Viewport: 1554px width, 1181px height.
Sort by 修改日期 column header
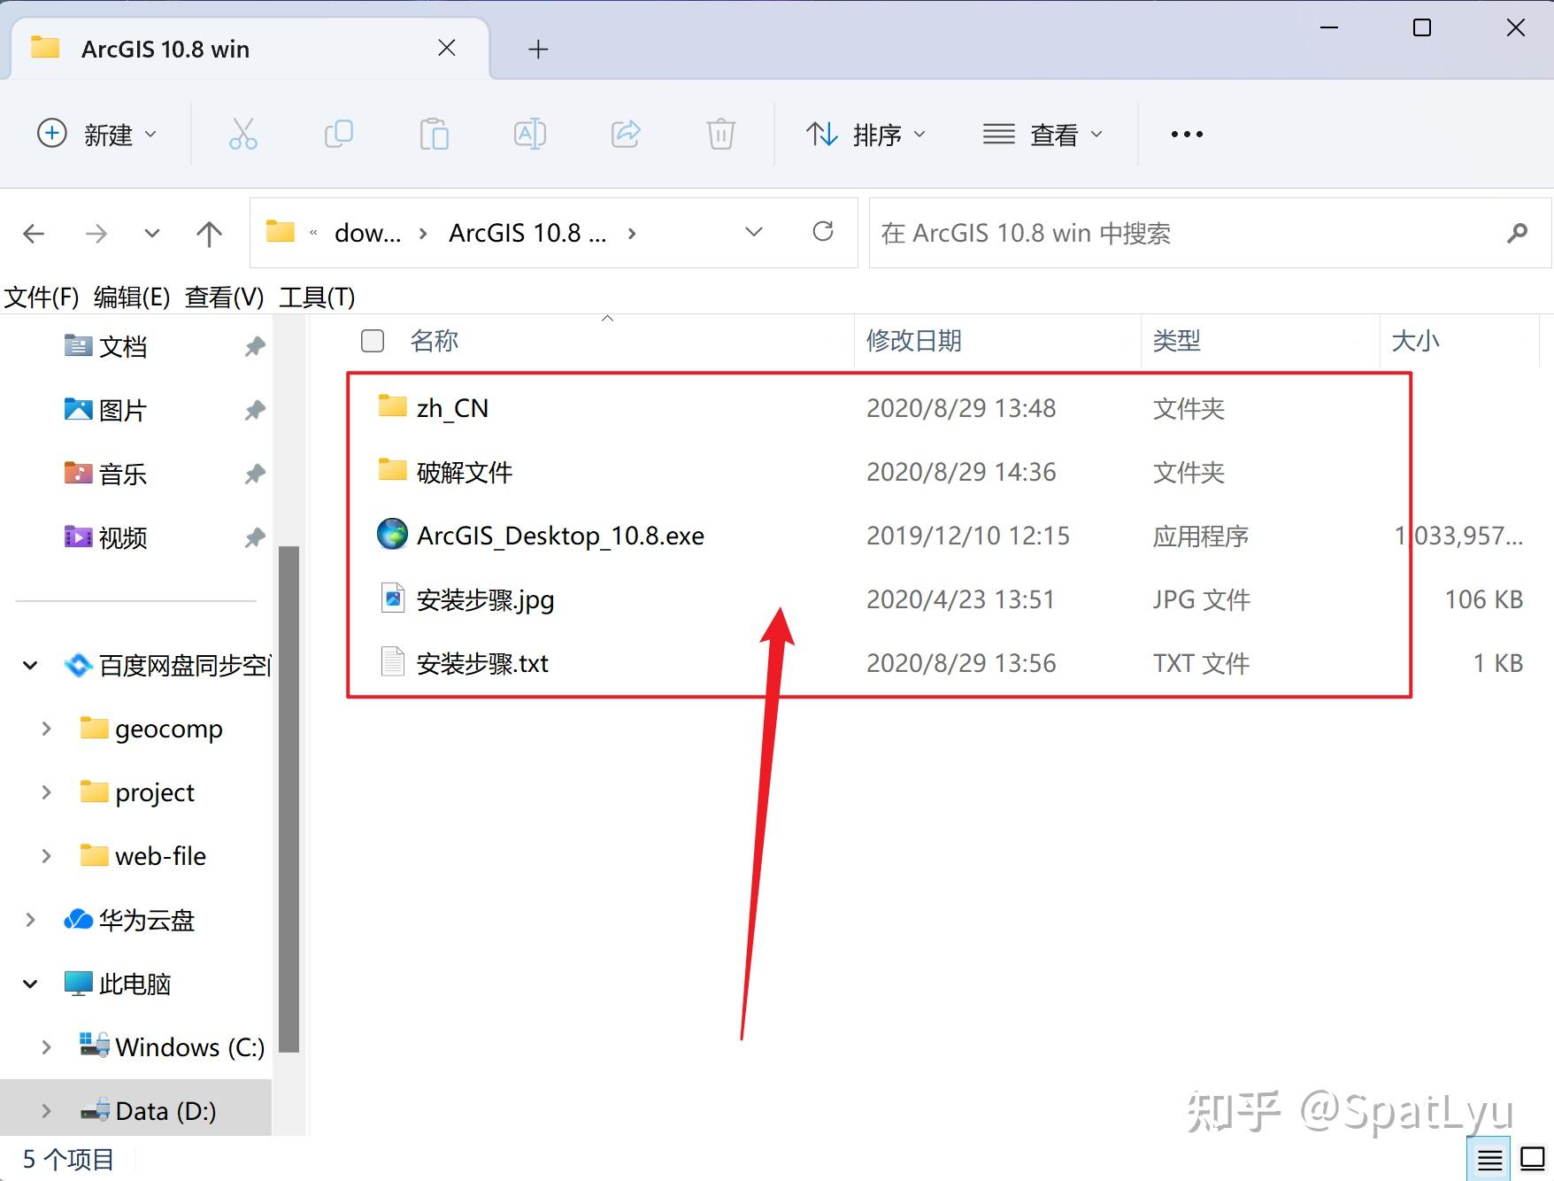pos(913,341)
